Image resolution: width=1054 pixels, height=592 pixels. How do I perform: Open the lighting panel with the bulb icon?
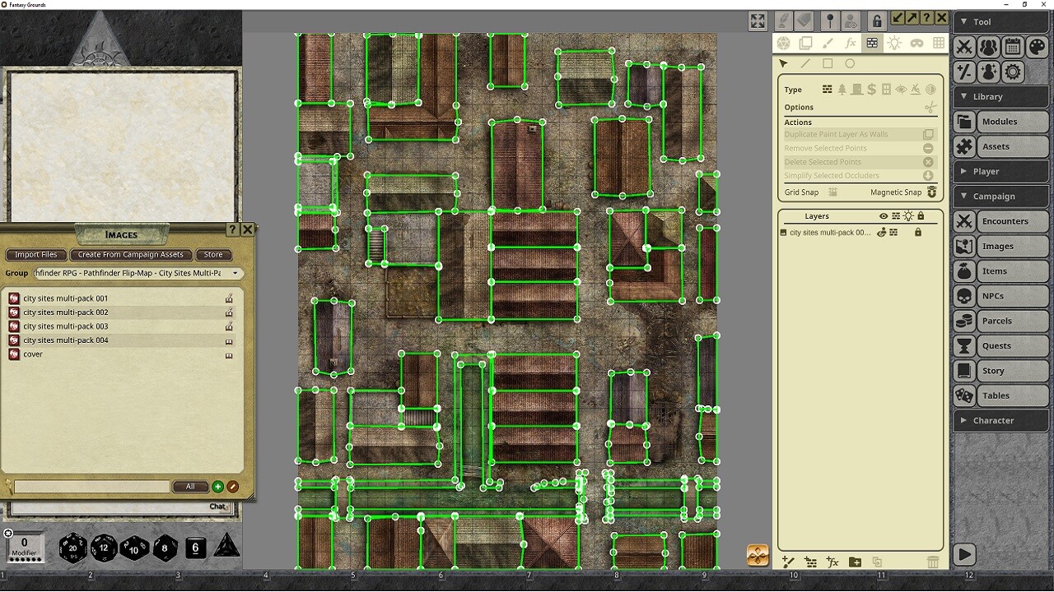pos(894,43)
